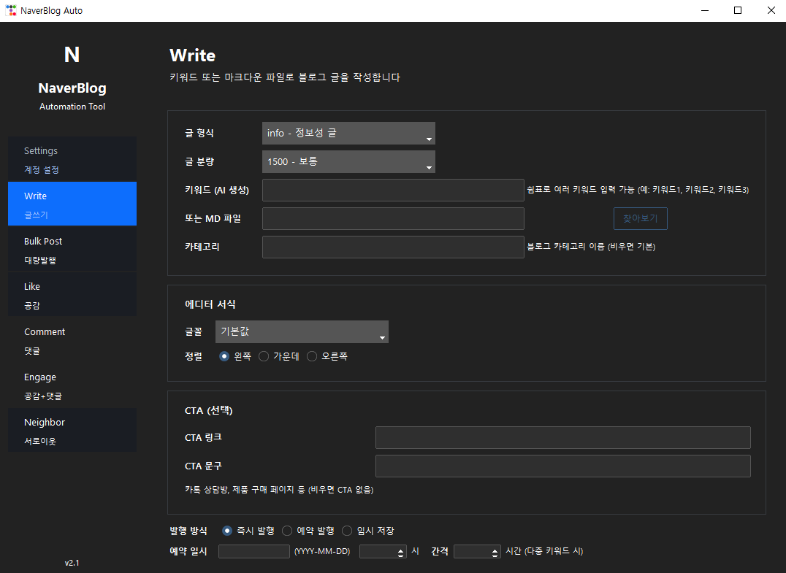Go to Bulk Post 대량발행 section
The width and height of the screenshot is (786, 573).
click(x=72, y=250)
